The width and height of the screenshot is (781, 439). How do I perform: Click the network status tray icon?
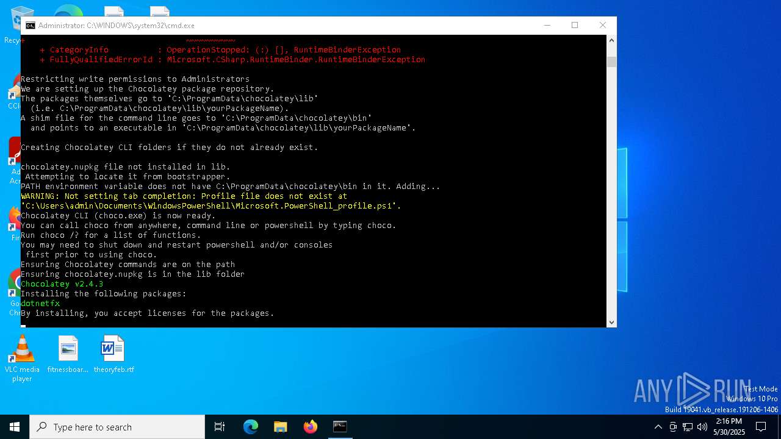pos(688,427)
